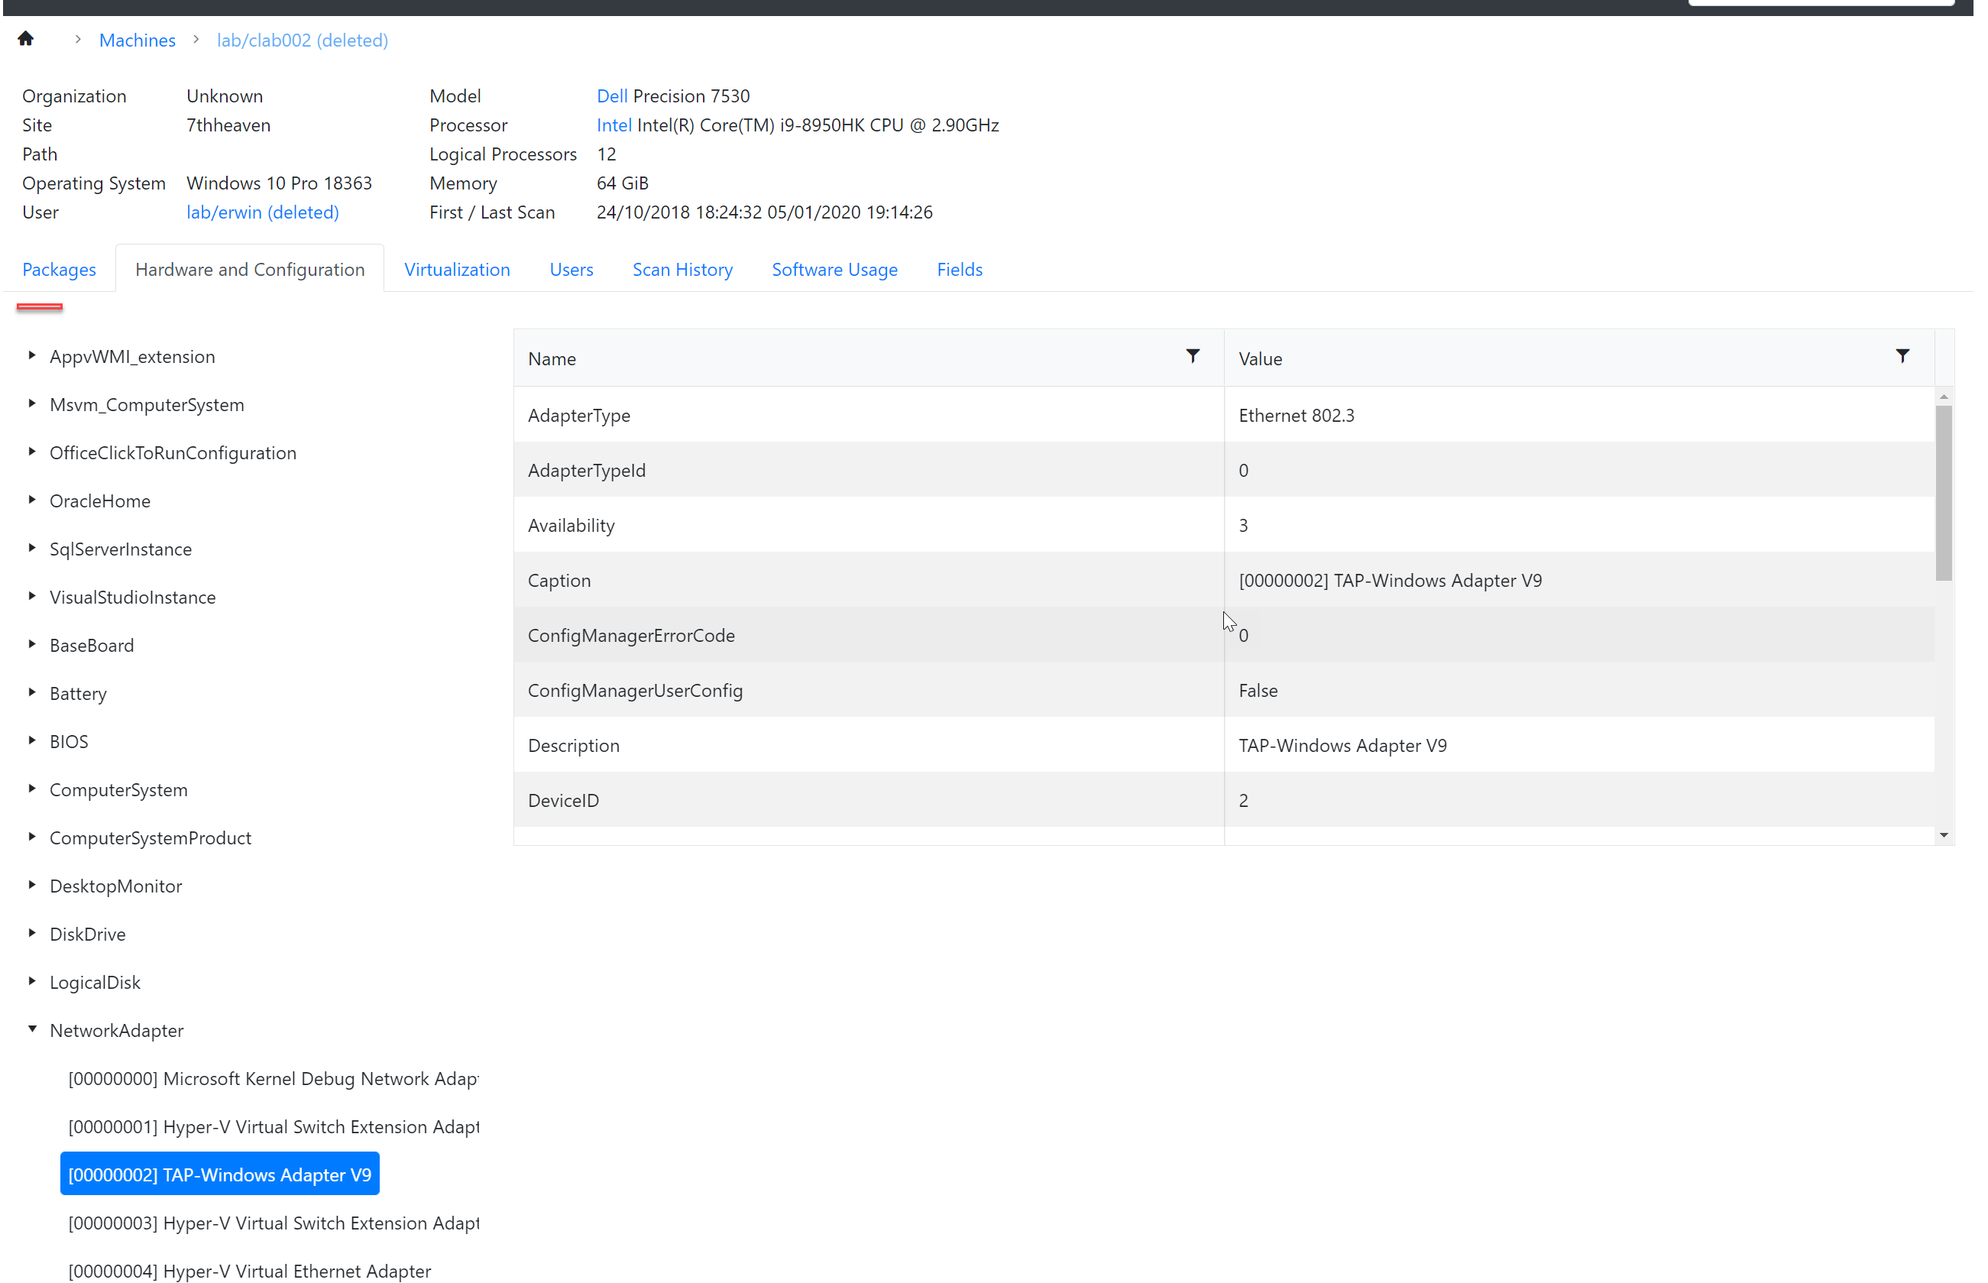Expand the Msvm_ComputerSystem node

(31, 404)
